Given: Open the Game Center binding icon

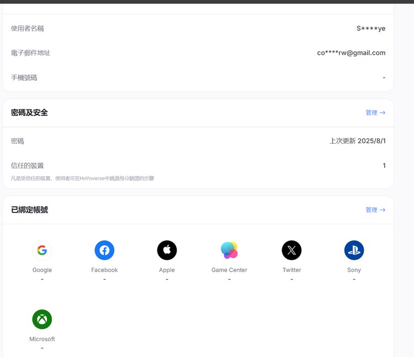Looking at the screenshot, I should [229, 250].
